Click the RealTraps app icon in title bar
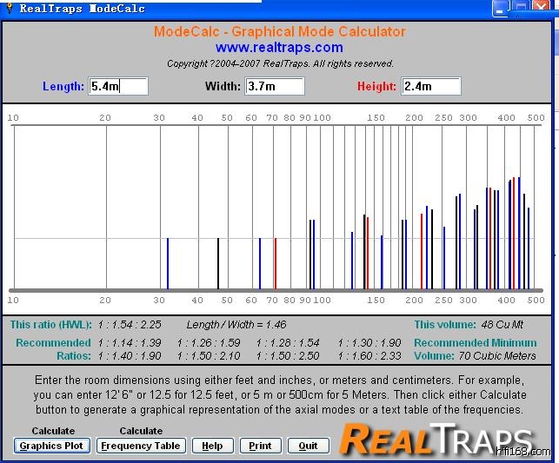This screenshot has width=559, height=463. (10, 9)
